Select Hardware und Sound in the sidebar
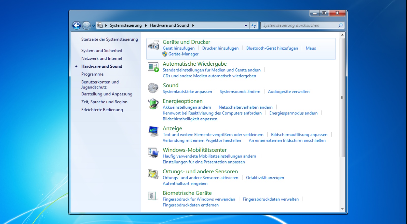This screenshot has width=407, height=224. tap(102, 66)
